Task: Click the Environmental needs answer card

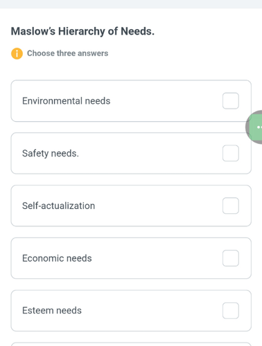Action: tap(131, 101)
